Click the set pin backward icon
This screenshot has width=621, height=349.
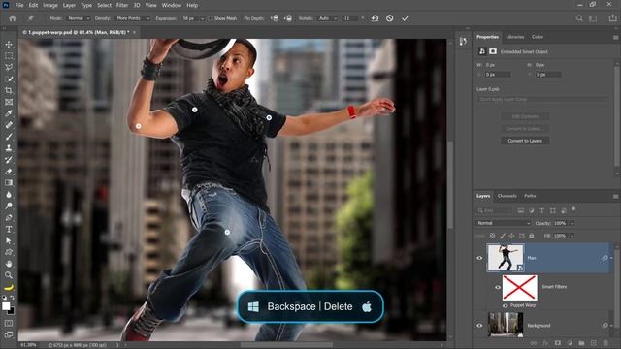pos(289,18)
